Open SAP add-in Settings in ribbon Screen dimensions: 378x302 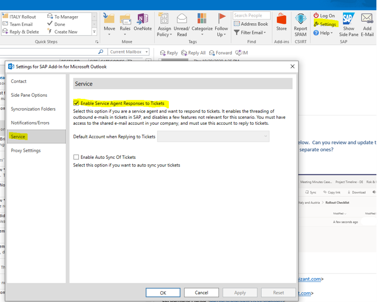325,24
